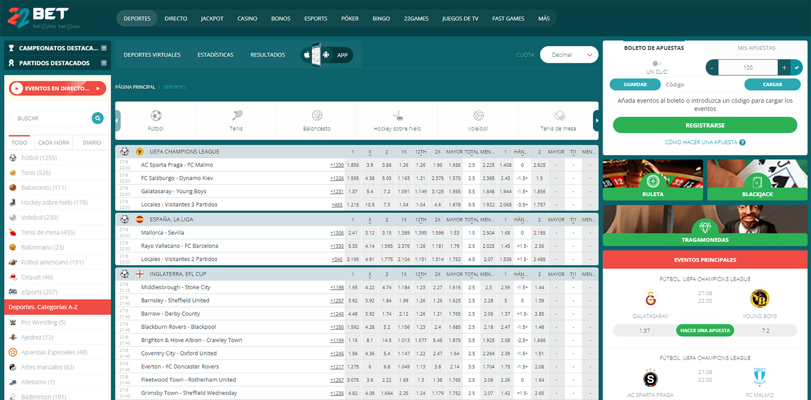The height and width of the screenshot is (400, 811).
Task: Open the CASINO top menu
Action: pos(247,18)
